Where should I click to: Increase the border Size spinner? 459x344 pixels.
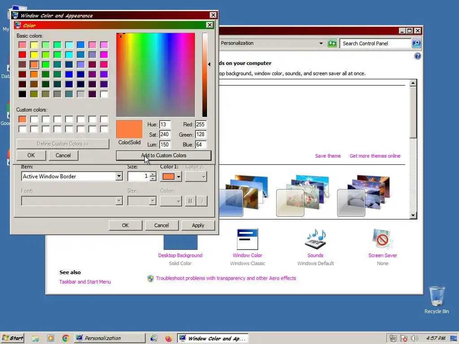(153, 174)
